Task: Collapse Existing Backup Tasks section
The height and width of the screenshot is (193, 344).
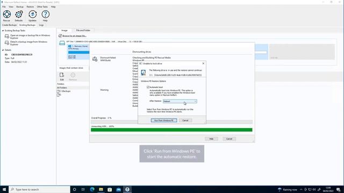Action: 3,31
